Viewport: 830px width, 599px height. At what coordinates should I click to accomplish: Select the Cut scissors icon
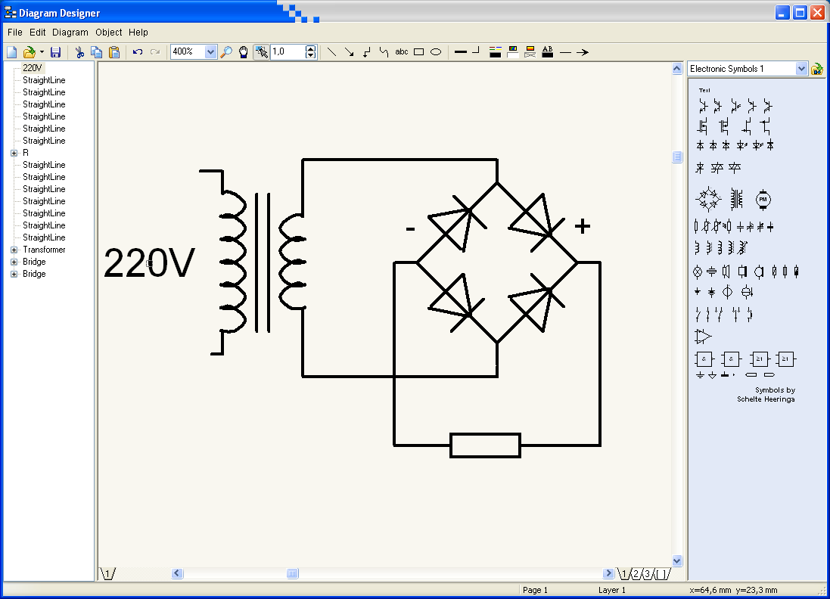pos(79,52)
